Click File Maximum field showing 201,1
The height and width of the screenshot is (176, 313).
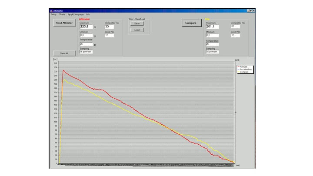212,27
